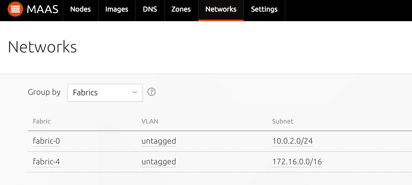Click the Networks page heading
This screenshot has width=412, height=185.
tap(42, 47)
